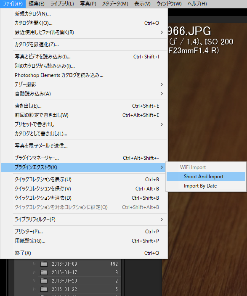Image resolution: width=247 pixels, height=296 pixels.
Task: Open the ウィンドウ(W) menu
Action: click(169, 4)
